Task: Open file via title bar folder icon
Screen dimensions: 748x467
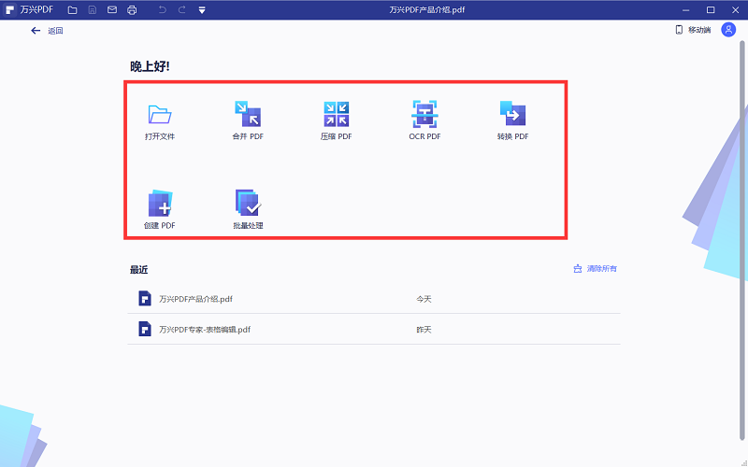Action: point(73,9)
